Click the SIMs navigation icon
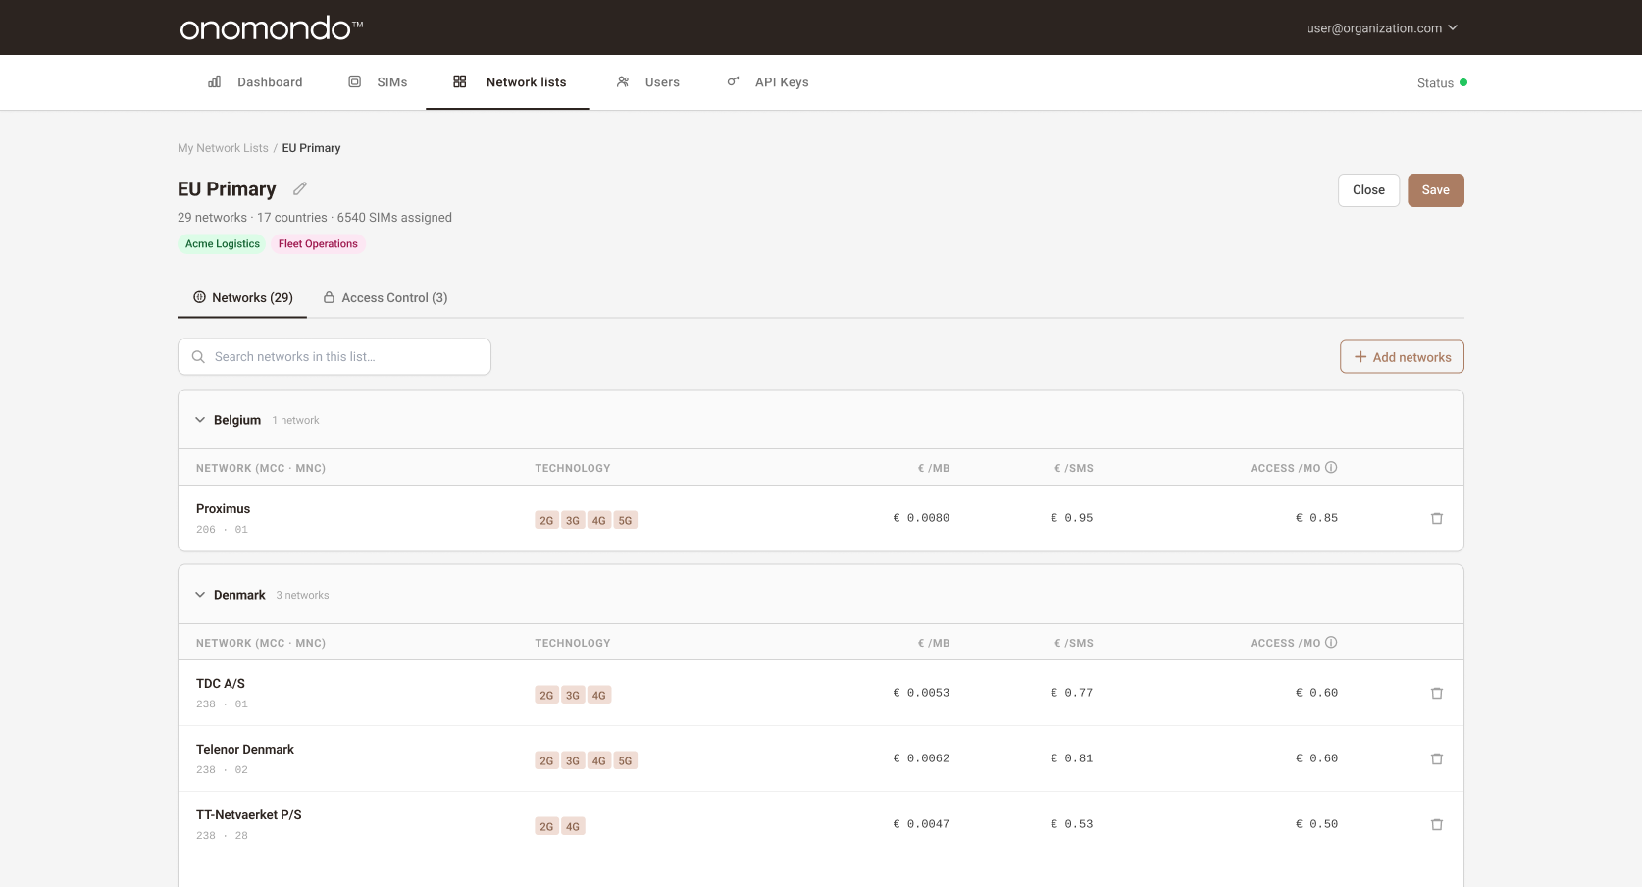The height and width of the screenshot is (887, 1642). [x=354, y=81]
